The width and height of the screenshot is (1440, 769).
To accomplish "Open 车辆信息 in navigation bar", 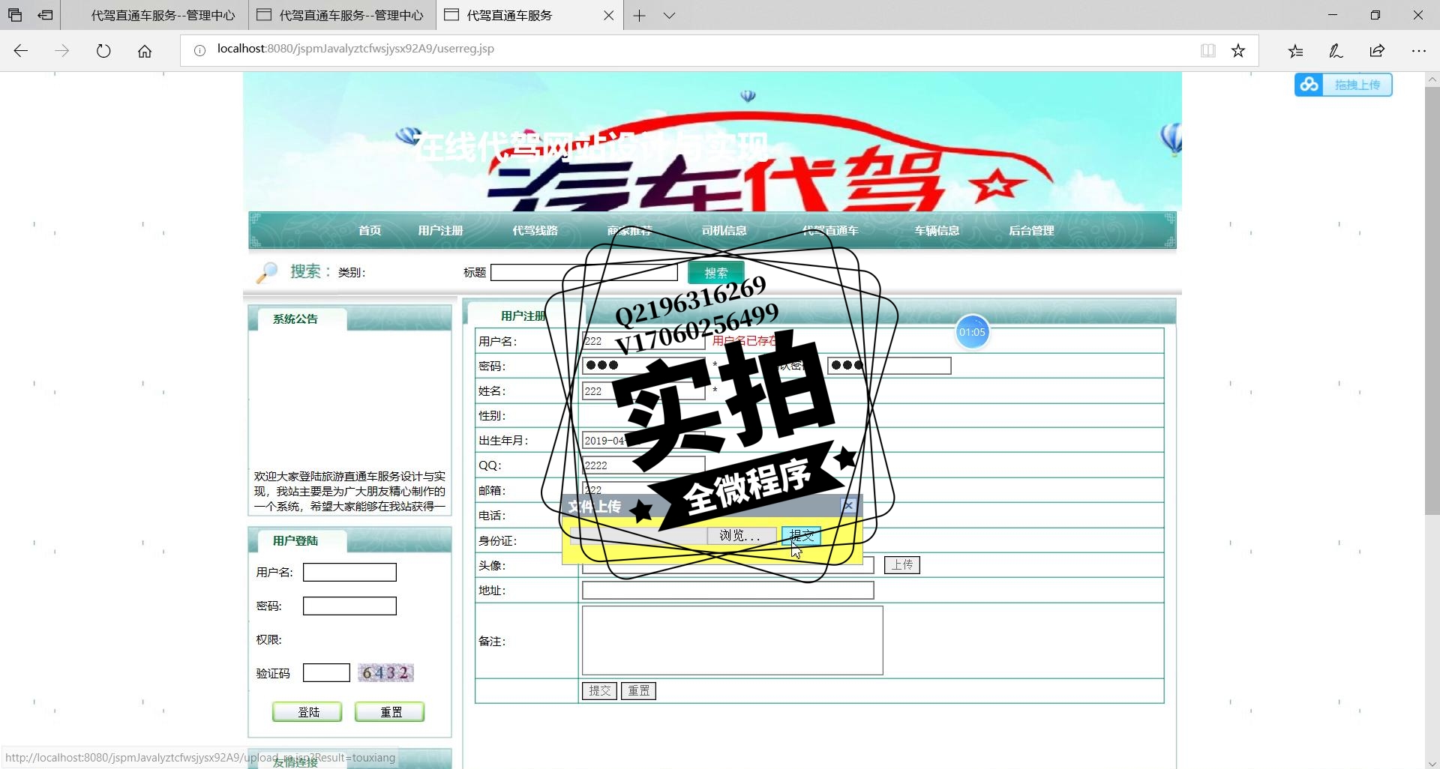I will coord(937,231).
